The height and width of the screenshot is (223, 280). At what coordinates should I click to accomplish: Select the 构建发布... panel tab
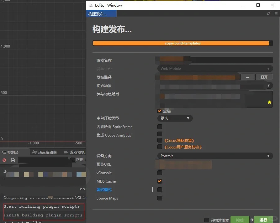pyautogui.click(x=101, y=14)
